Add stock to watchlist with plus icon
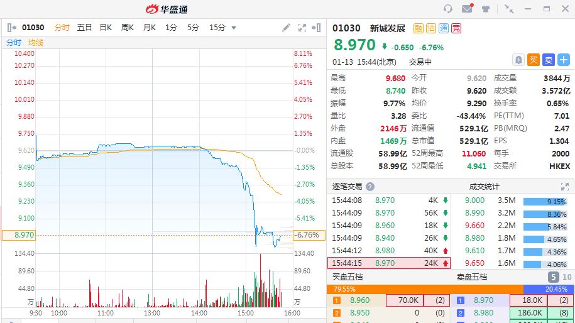 tap(563, 60)
